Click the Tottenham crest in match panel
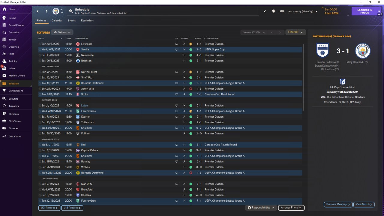The height and width of the screenshot is (216, 384). point(322,51)
